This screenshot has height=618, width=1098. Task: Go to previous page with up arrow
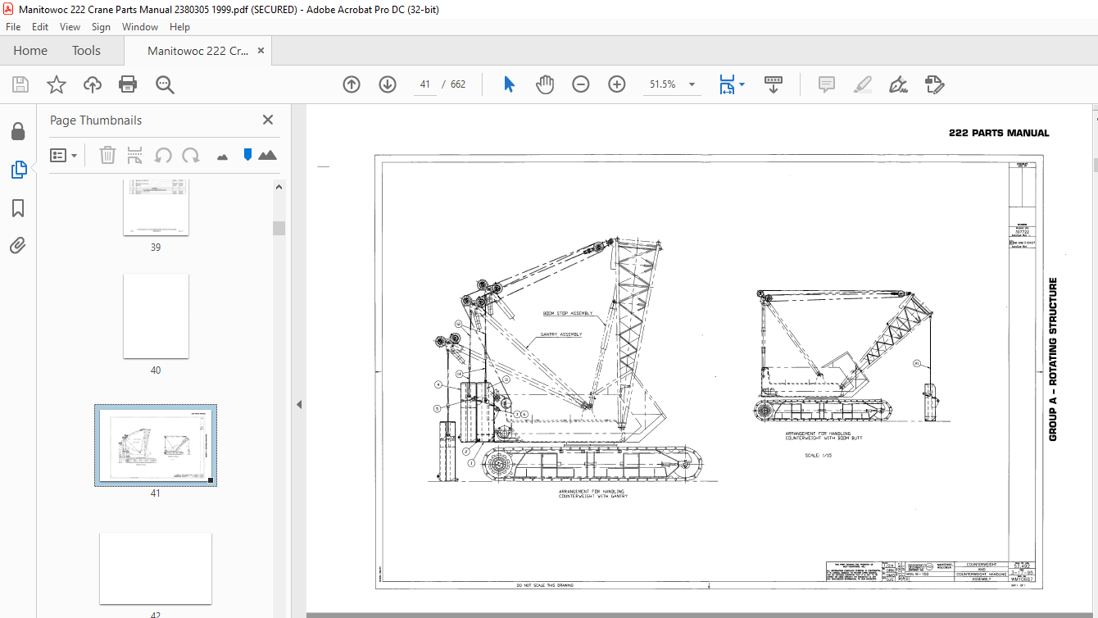point(352,84)
